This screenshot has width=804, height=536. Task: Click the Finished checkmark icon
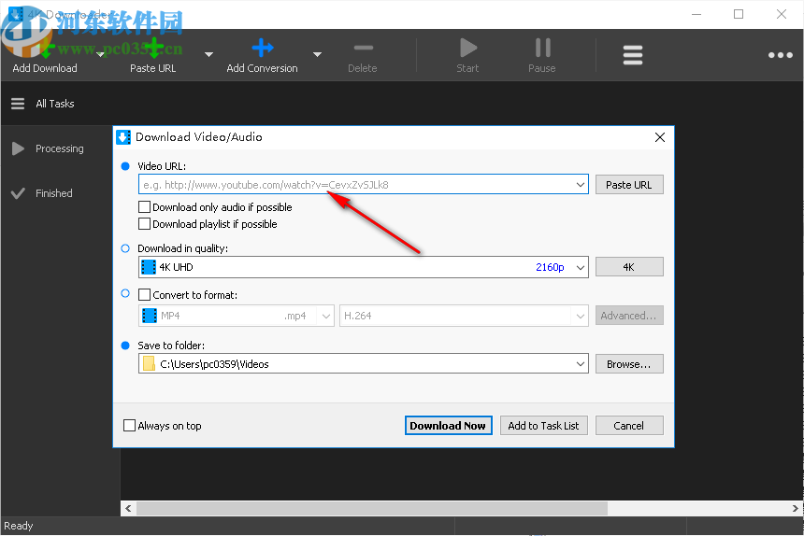[18, 193]
